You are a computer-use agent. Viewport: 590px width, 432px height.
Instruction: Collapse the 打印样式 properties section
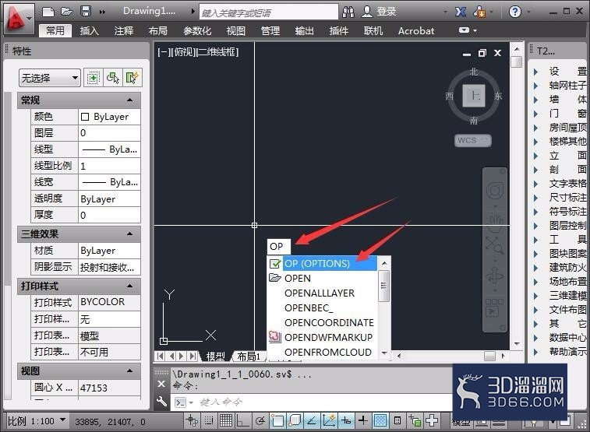click(x=130, y=286)
